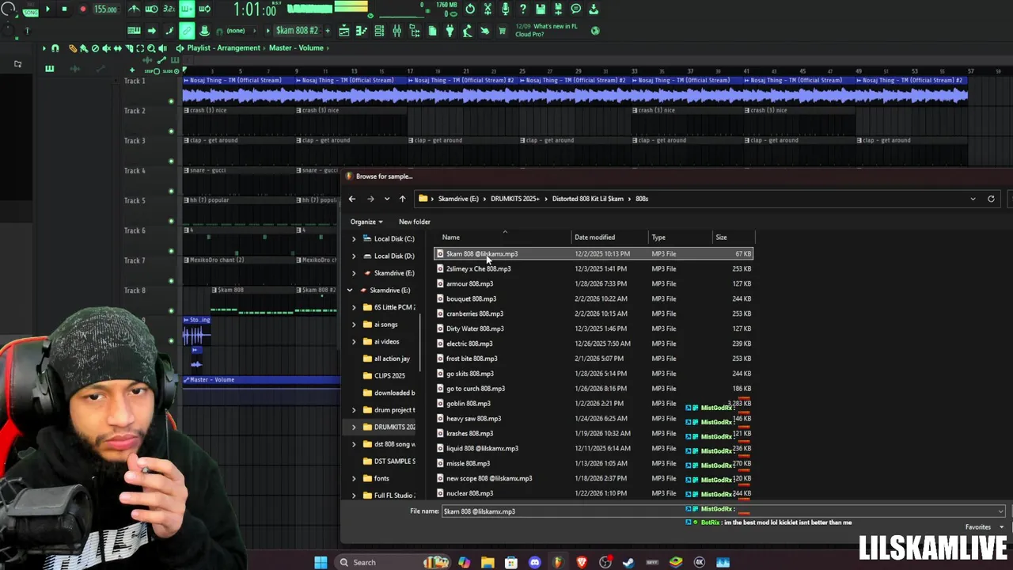Select the Zoom tool in Playlist
Image resolution: width=1013 pixels, height=570 pixels.
coord(150,48)
